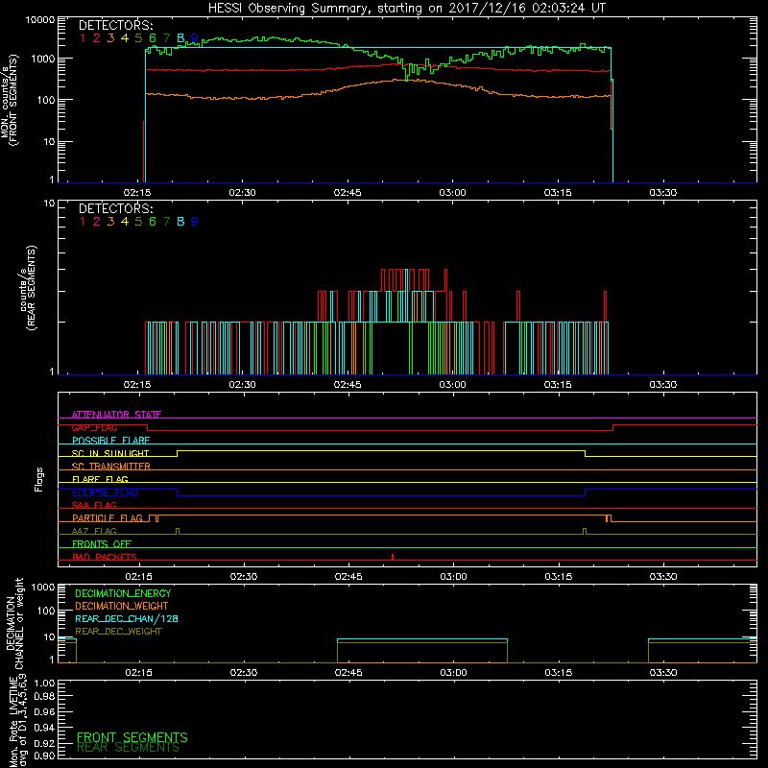
Task: Click the blue "ECLIPSE_FLAG" label
Action: (105, 492)
